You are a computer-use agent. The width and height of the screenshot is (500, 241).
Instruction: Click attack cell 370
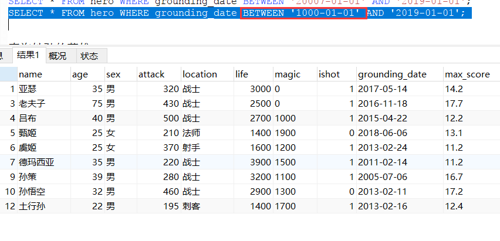[159, 148]
